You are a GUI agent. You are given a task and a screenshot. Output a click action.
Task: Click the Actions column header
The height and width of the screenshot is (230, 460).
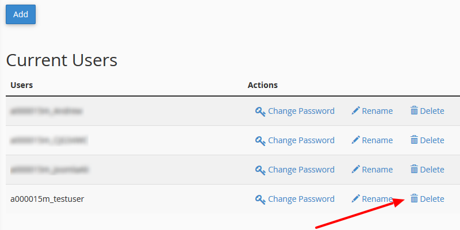pos(263,85)
